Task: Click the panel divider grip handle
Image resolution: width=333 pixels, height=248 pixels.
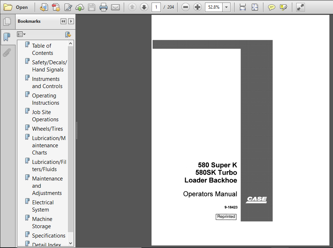Action: pos(77,130)
